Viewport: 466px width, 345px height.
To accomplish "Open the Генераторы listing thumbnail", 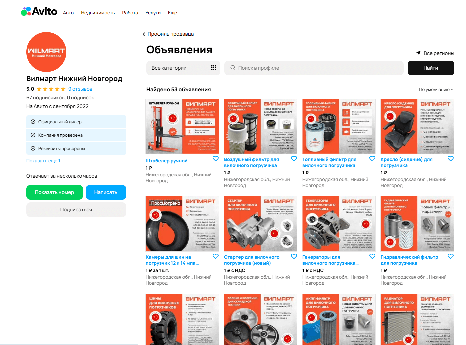I will [339, 224].
